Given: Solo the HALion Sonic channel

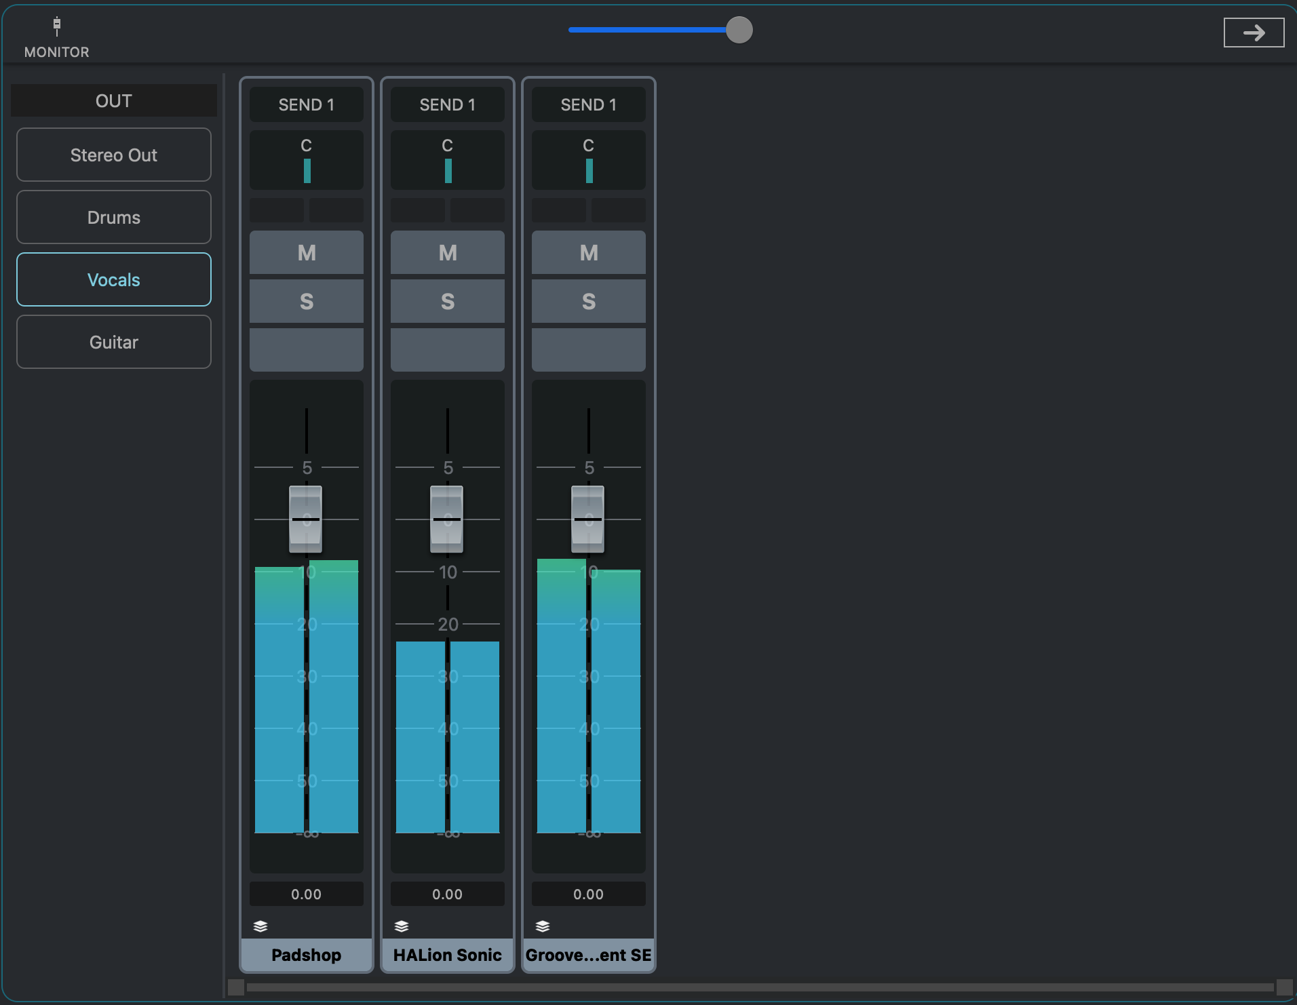Looking at the screenshot, I should 447,302.
